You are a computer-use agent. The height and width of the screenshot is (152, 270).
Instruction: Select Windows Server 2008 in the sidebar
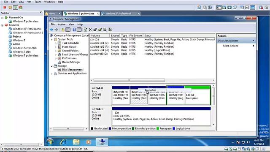tap(24, 48)
